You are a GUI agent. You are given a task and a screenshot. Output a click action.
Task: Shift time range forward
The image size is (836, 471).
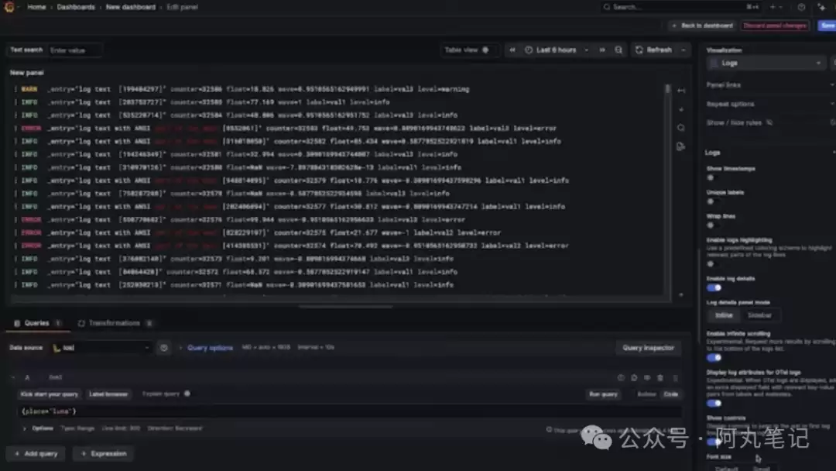coord(602,50)
